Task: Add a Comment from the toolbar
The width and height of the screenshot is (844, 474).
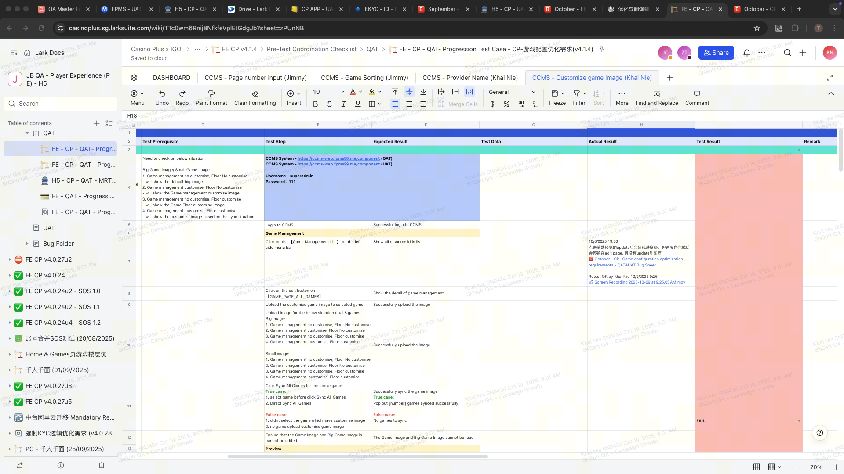Action: point(697,97)
